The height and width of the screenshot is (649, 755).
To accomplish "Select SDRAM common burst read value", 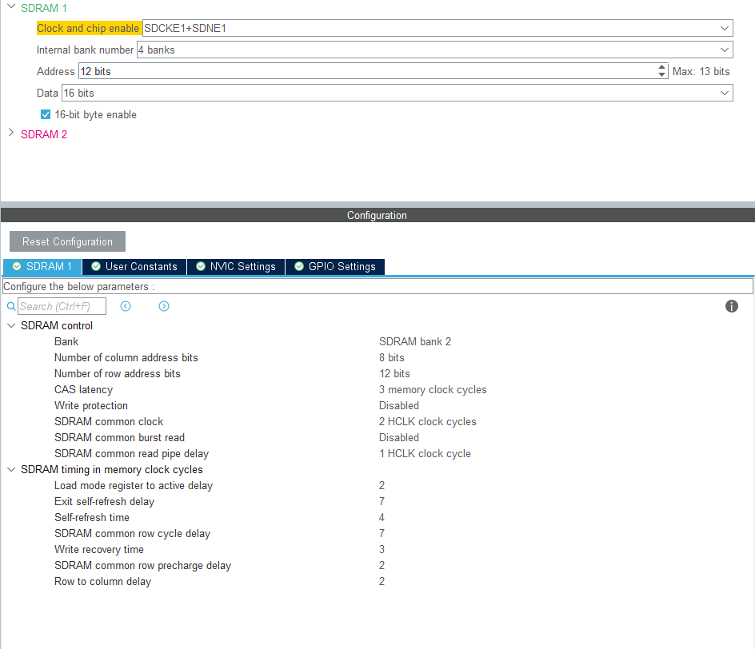I will 398,437.
